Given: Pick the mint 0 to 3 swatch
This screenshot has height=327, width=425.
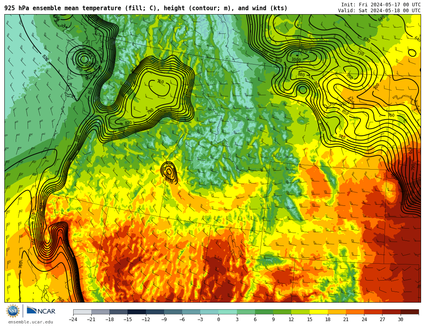Looking at the screenshot, I should 228,312.
